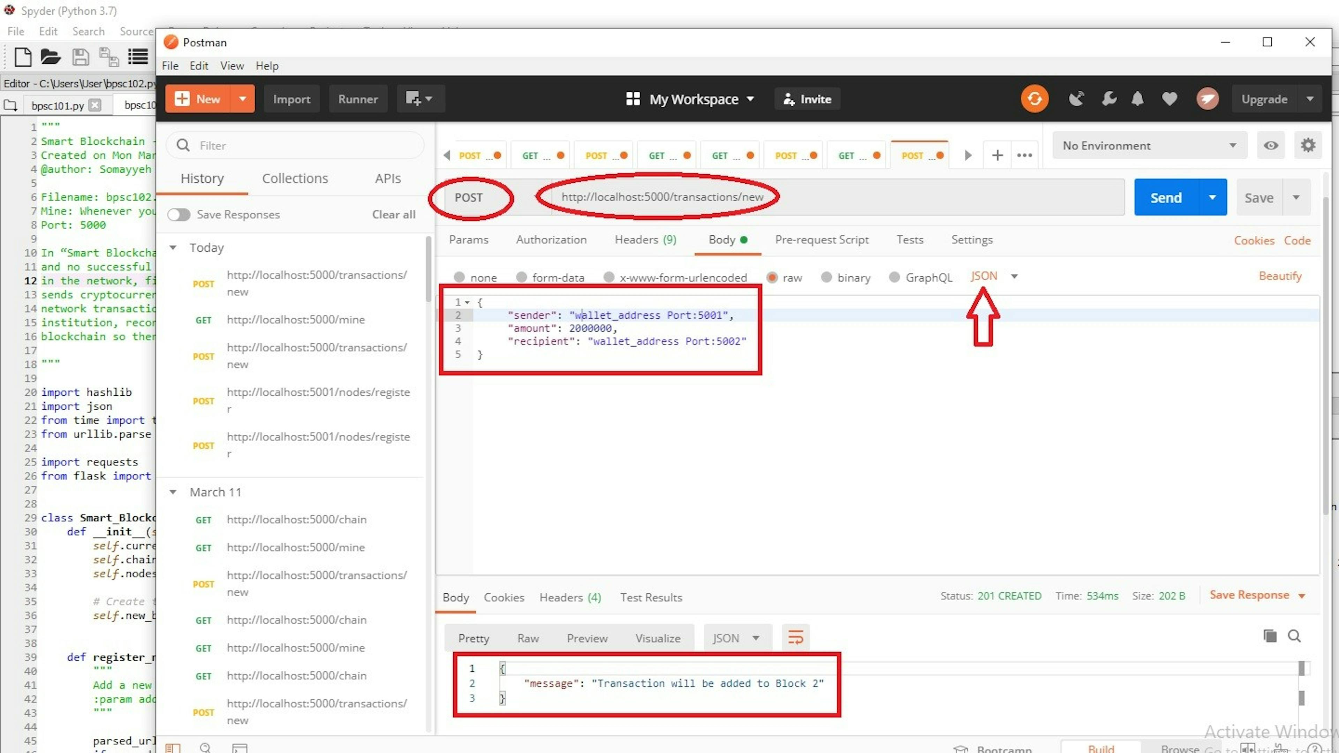This screenshot has width=1339, height=753.
Task: Switch to the Pre-request Script tab
Action: click(x=822, y=239)
